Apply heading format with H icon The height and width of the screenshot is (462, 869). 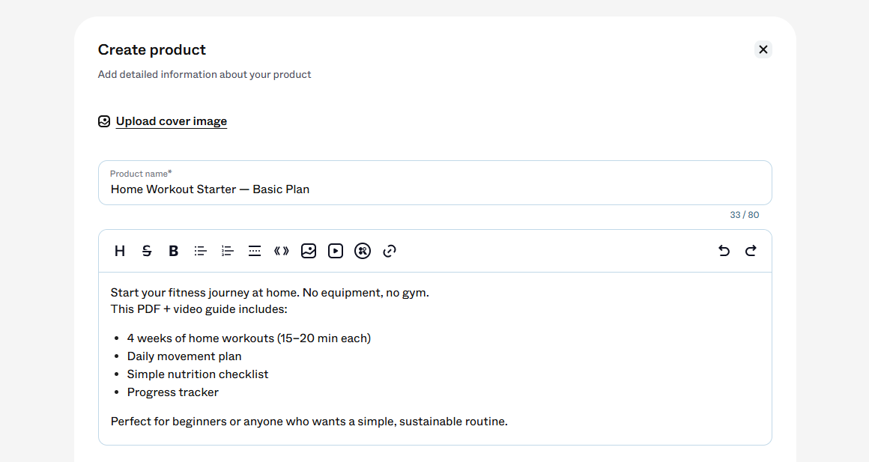120,251
